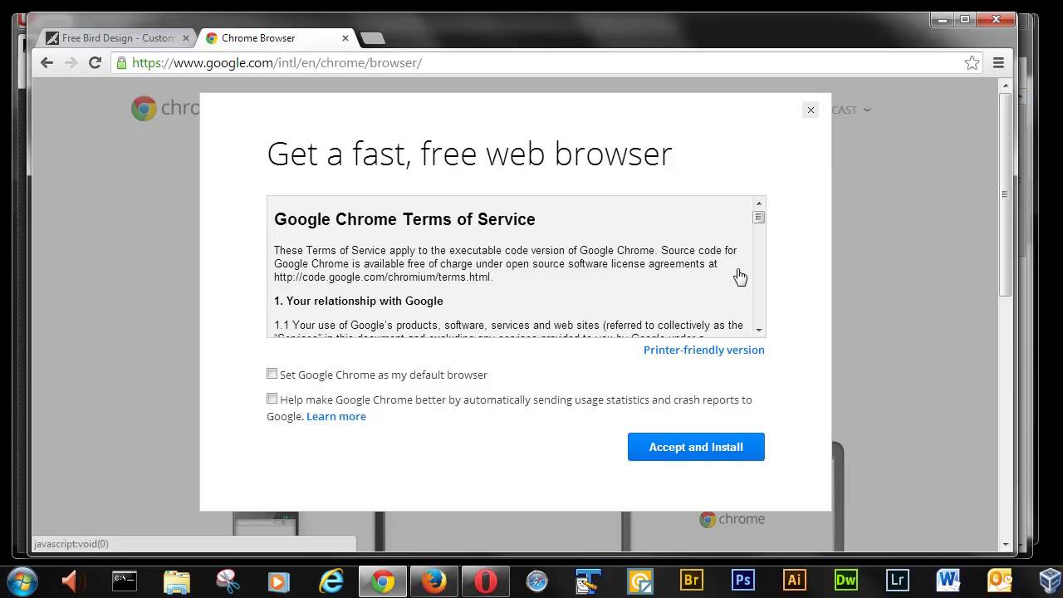The height and width of the screenshot is (598, 1063).
Task: Open the Chrome hamburger menu
Action: click(999, 63)
